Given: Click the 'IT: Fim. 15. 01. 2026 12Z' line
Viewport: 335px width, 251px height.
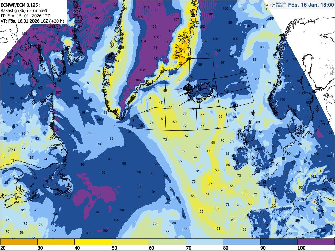Looking at the screenshot, I should pyautogui.click(x=25, y=16).
